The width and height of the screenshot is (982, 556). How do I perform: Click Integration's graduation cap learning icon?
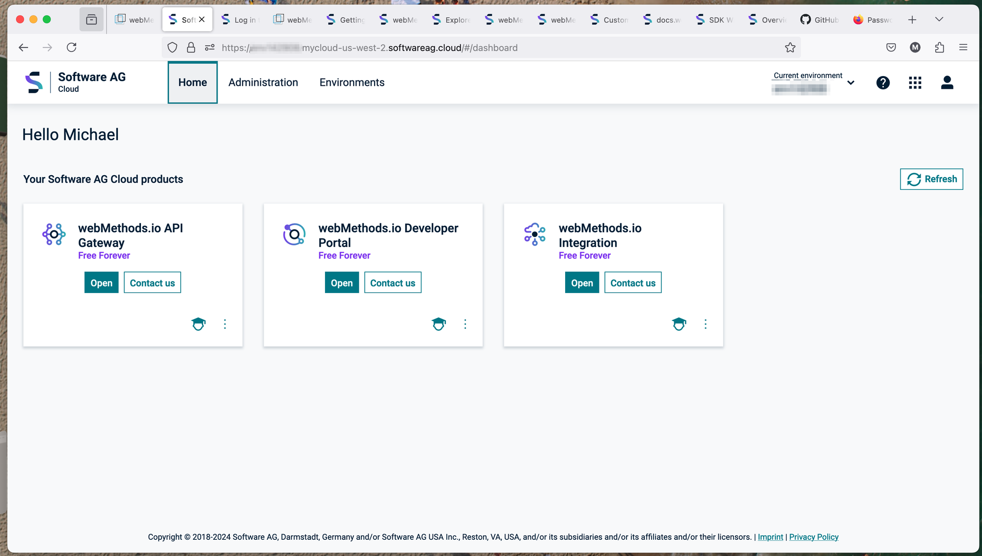coord(679,324)
